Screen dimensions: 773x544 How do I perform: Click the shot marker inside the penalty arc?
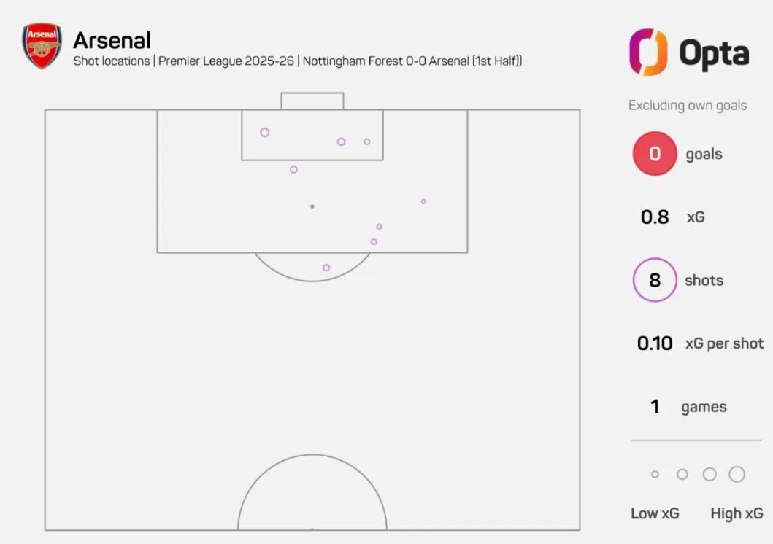[326, 268]
